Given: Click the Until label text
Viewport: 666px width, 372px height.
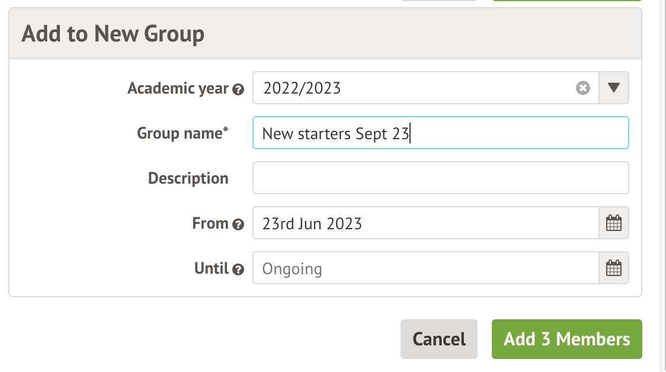Looking at the screenshot, I should [211, 268].
